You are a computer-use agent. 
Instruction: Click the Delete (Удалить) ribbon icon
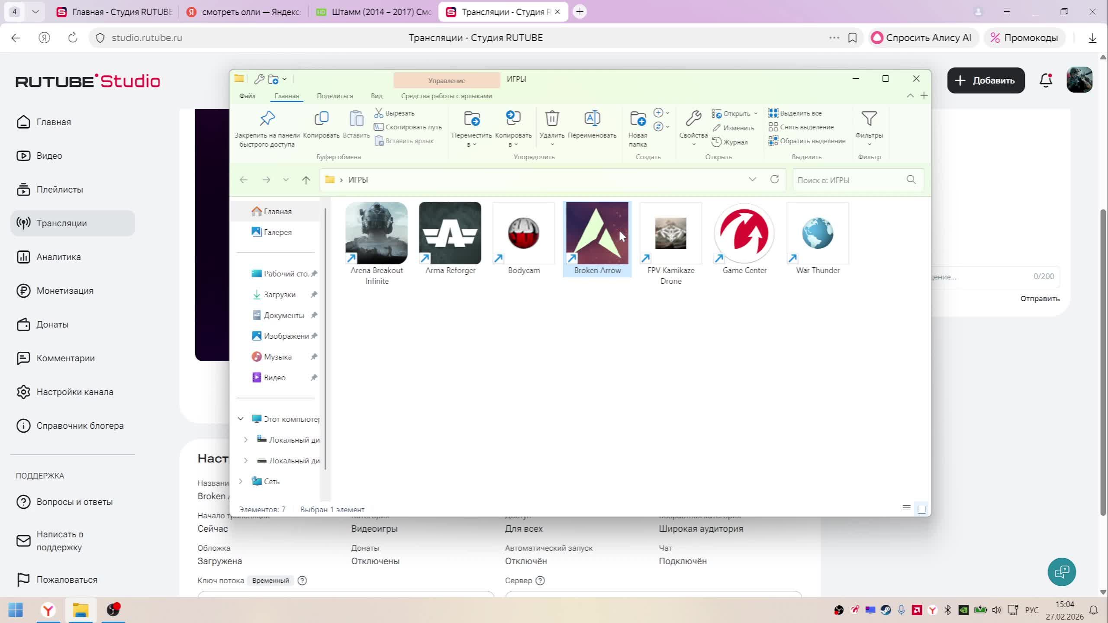pyautogui.click(x=552, y=119)
